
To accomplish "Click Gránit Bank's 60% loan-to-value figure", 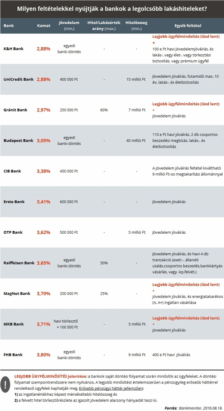I will (104, 110).
